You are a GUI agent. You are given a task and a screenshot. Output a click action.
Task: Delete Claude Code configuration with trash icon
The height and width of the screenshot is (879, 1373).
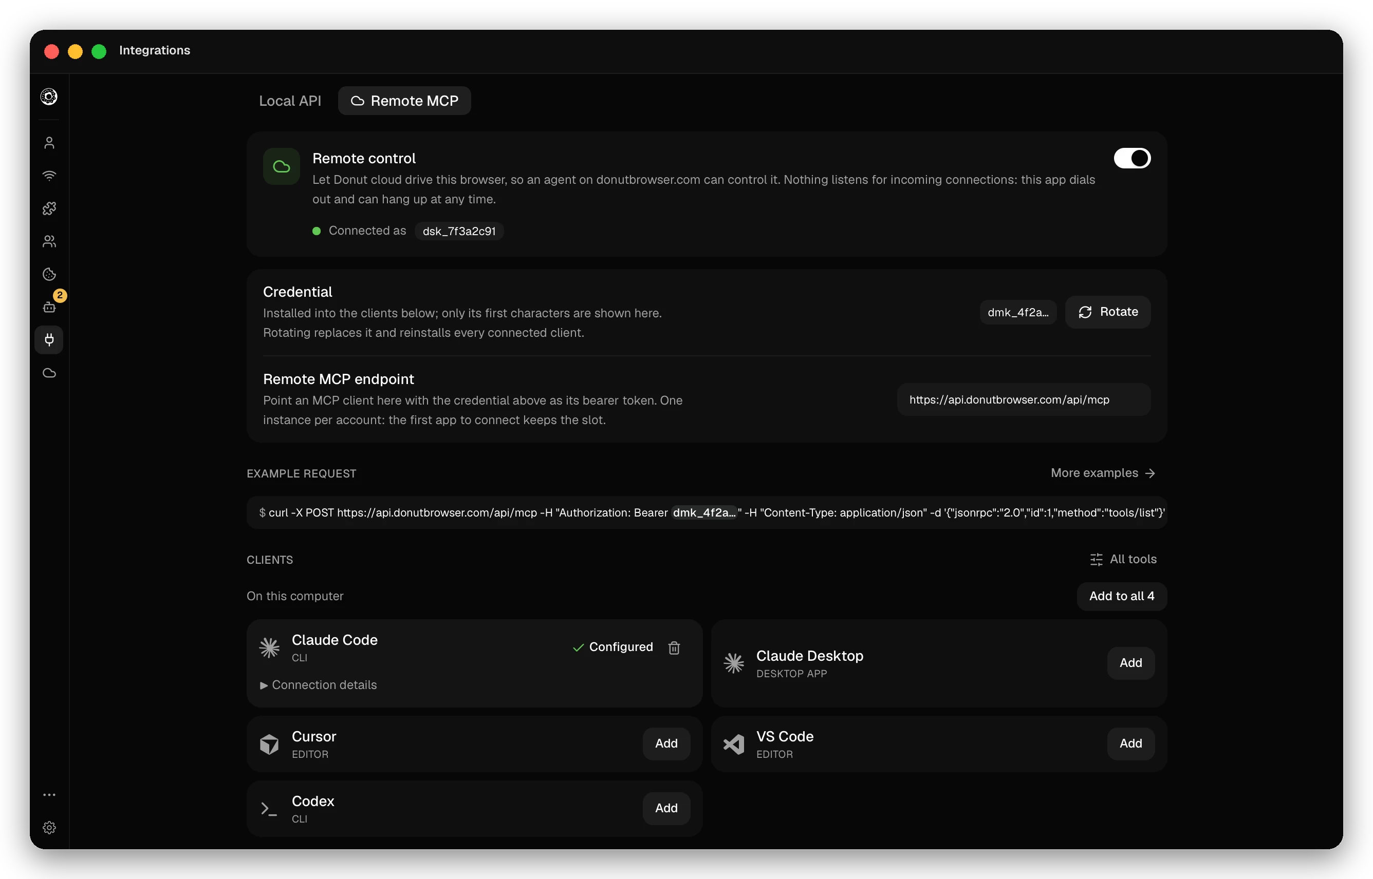674,647
